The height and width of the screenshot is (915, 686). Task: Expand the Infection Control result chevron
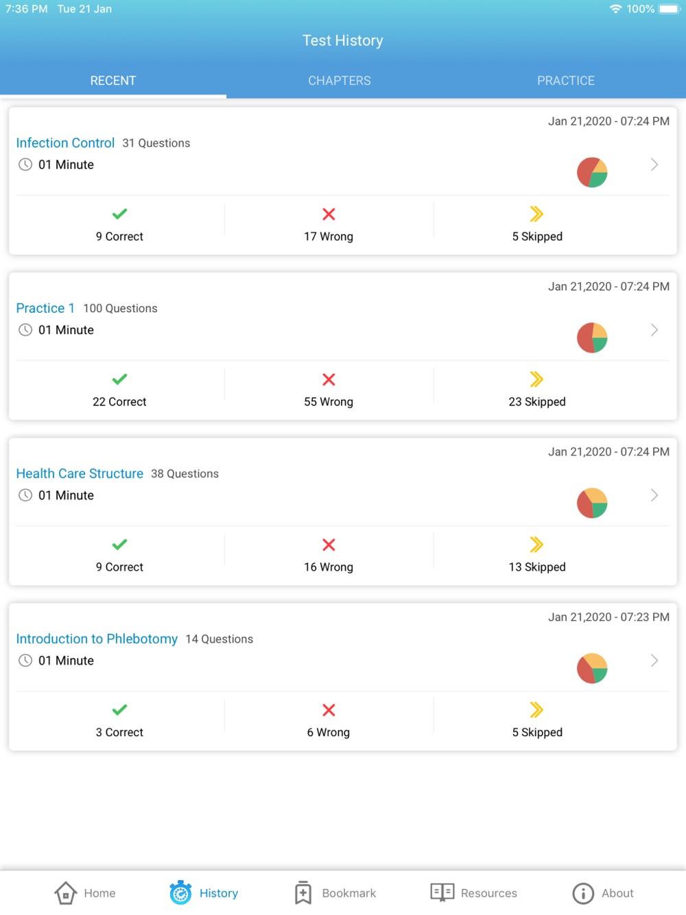(654, 165)
